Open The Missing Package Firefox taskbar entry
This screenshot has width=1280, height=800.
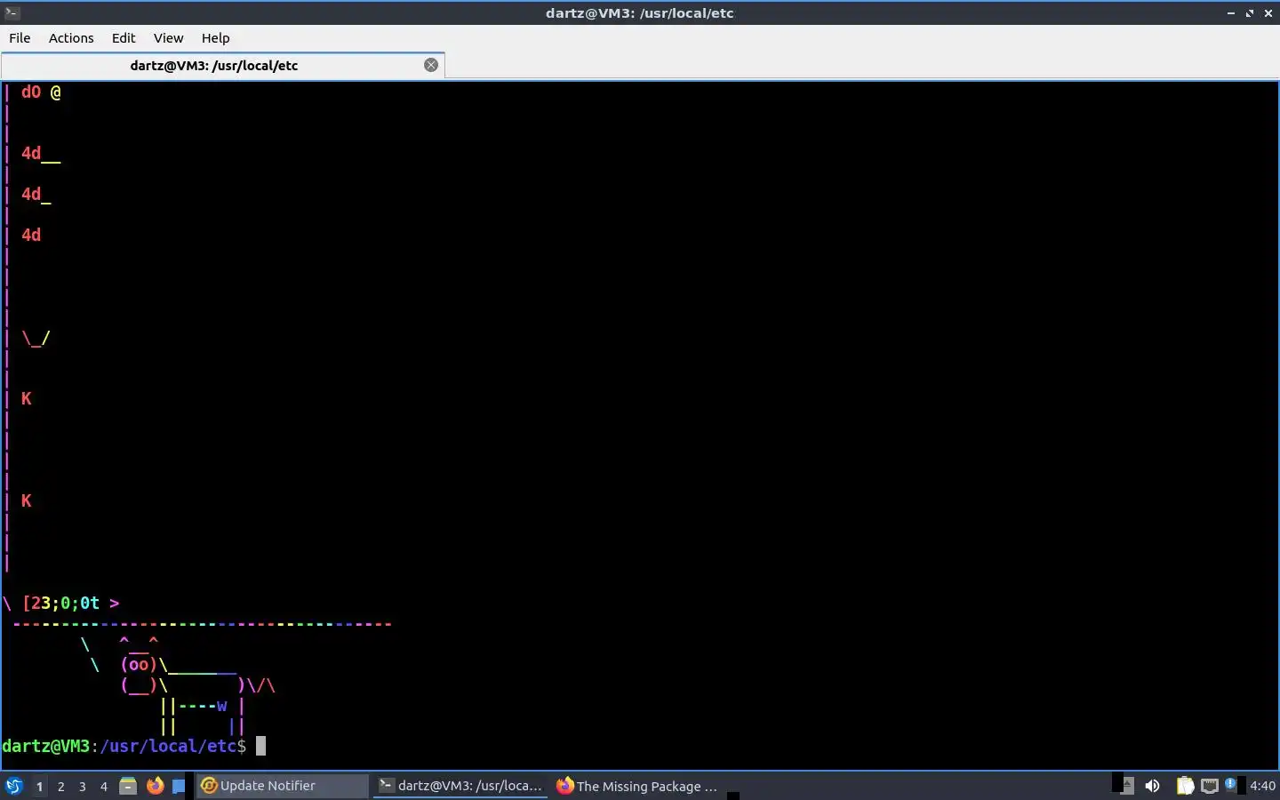pyautogui.click(x=637, y=786)
